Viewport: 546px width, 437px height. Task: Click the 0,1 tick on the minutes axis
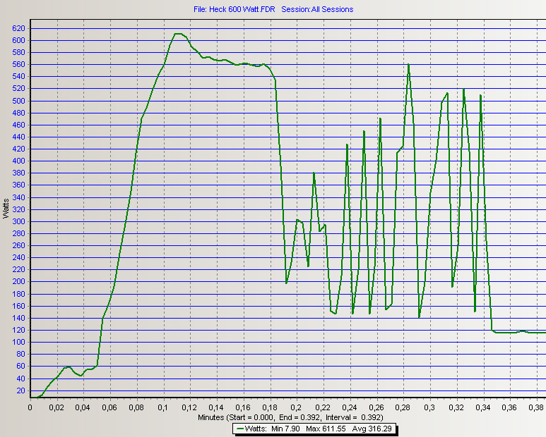point(163,407)
